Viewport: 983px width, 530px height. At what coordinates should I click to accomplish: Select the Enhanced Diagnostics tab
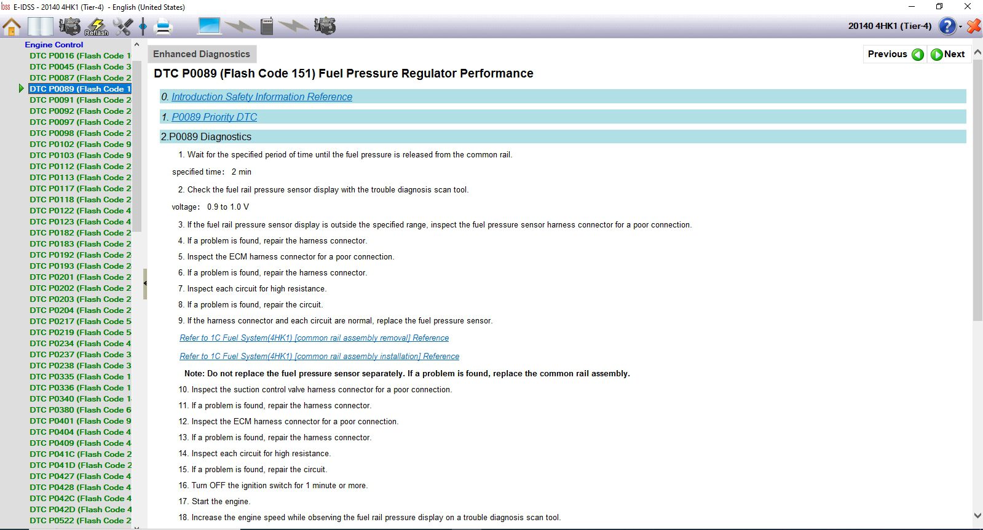point(202,54)
